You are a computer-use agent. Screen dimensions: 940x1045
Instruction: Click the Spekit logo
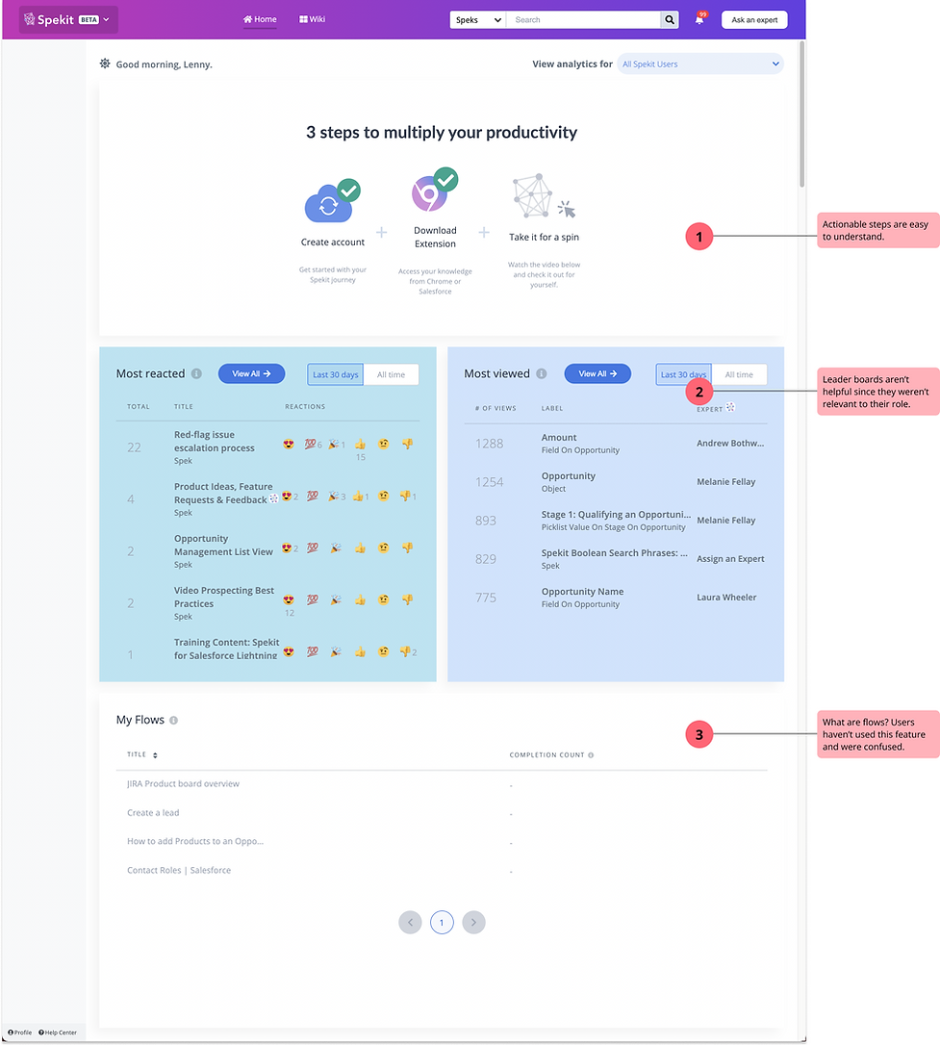click(49, 19)
